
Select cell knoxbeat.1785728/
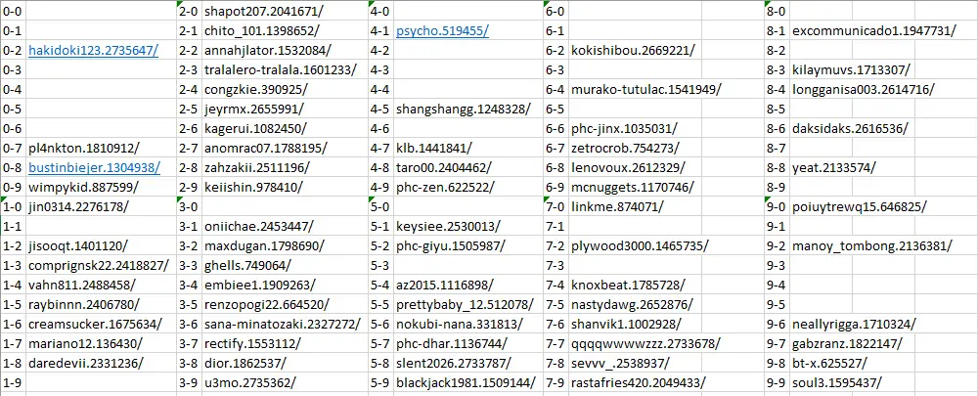click(x=635, y=285)
